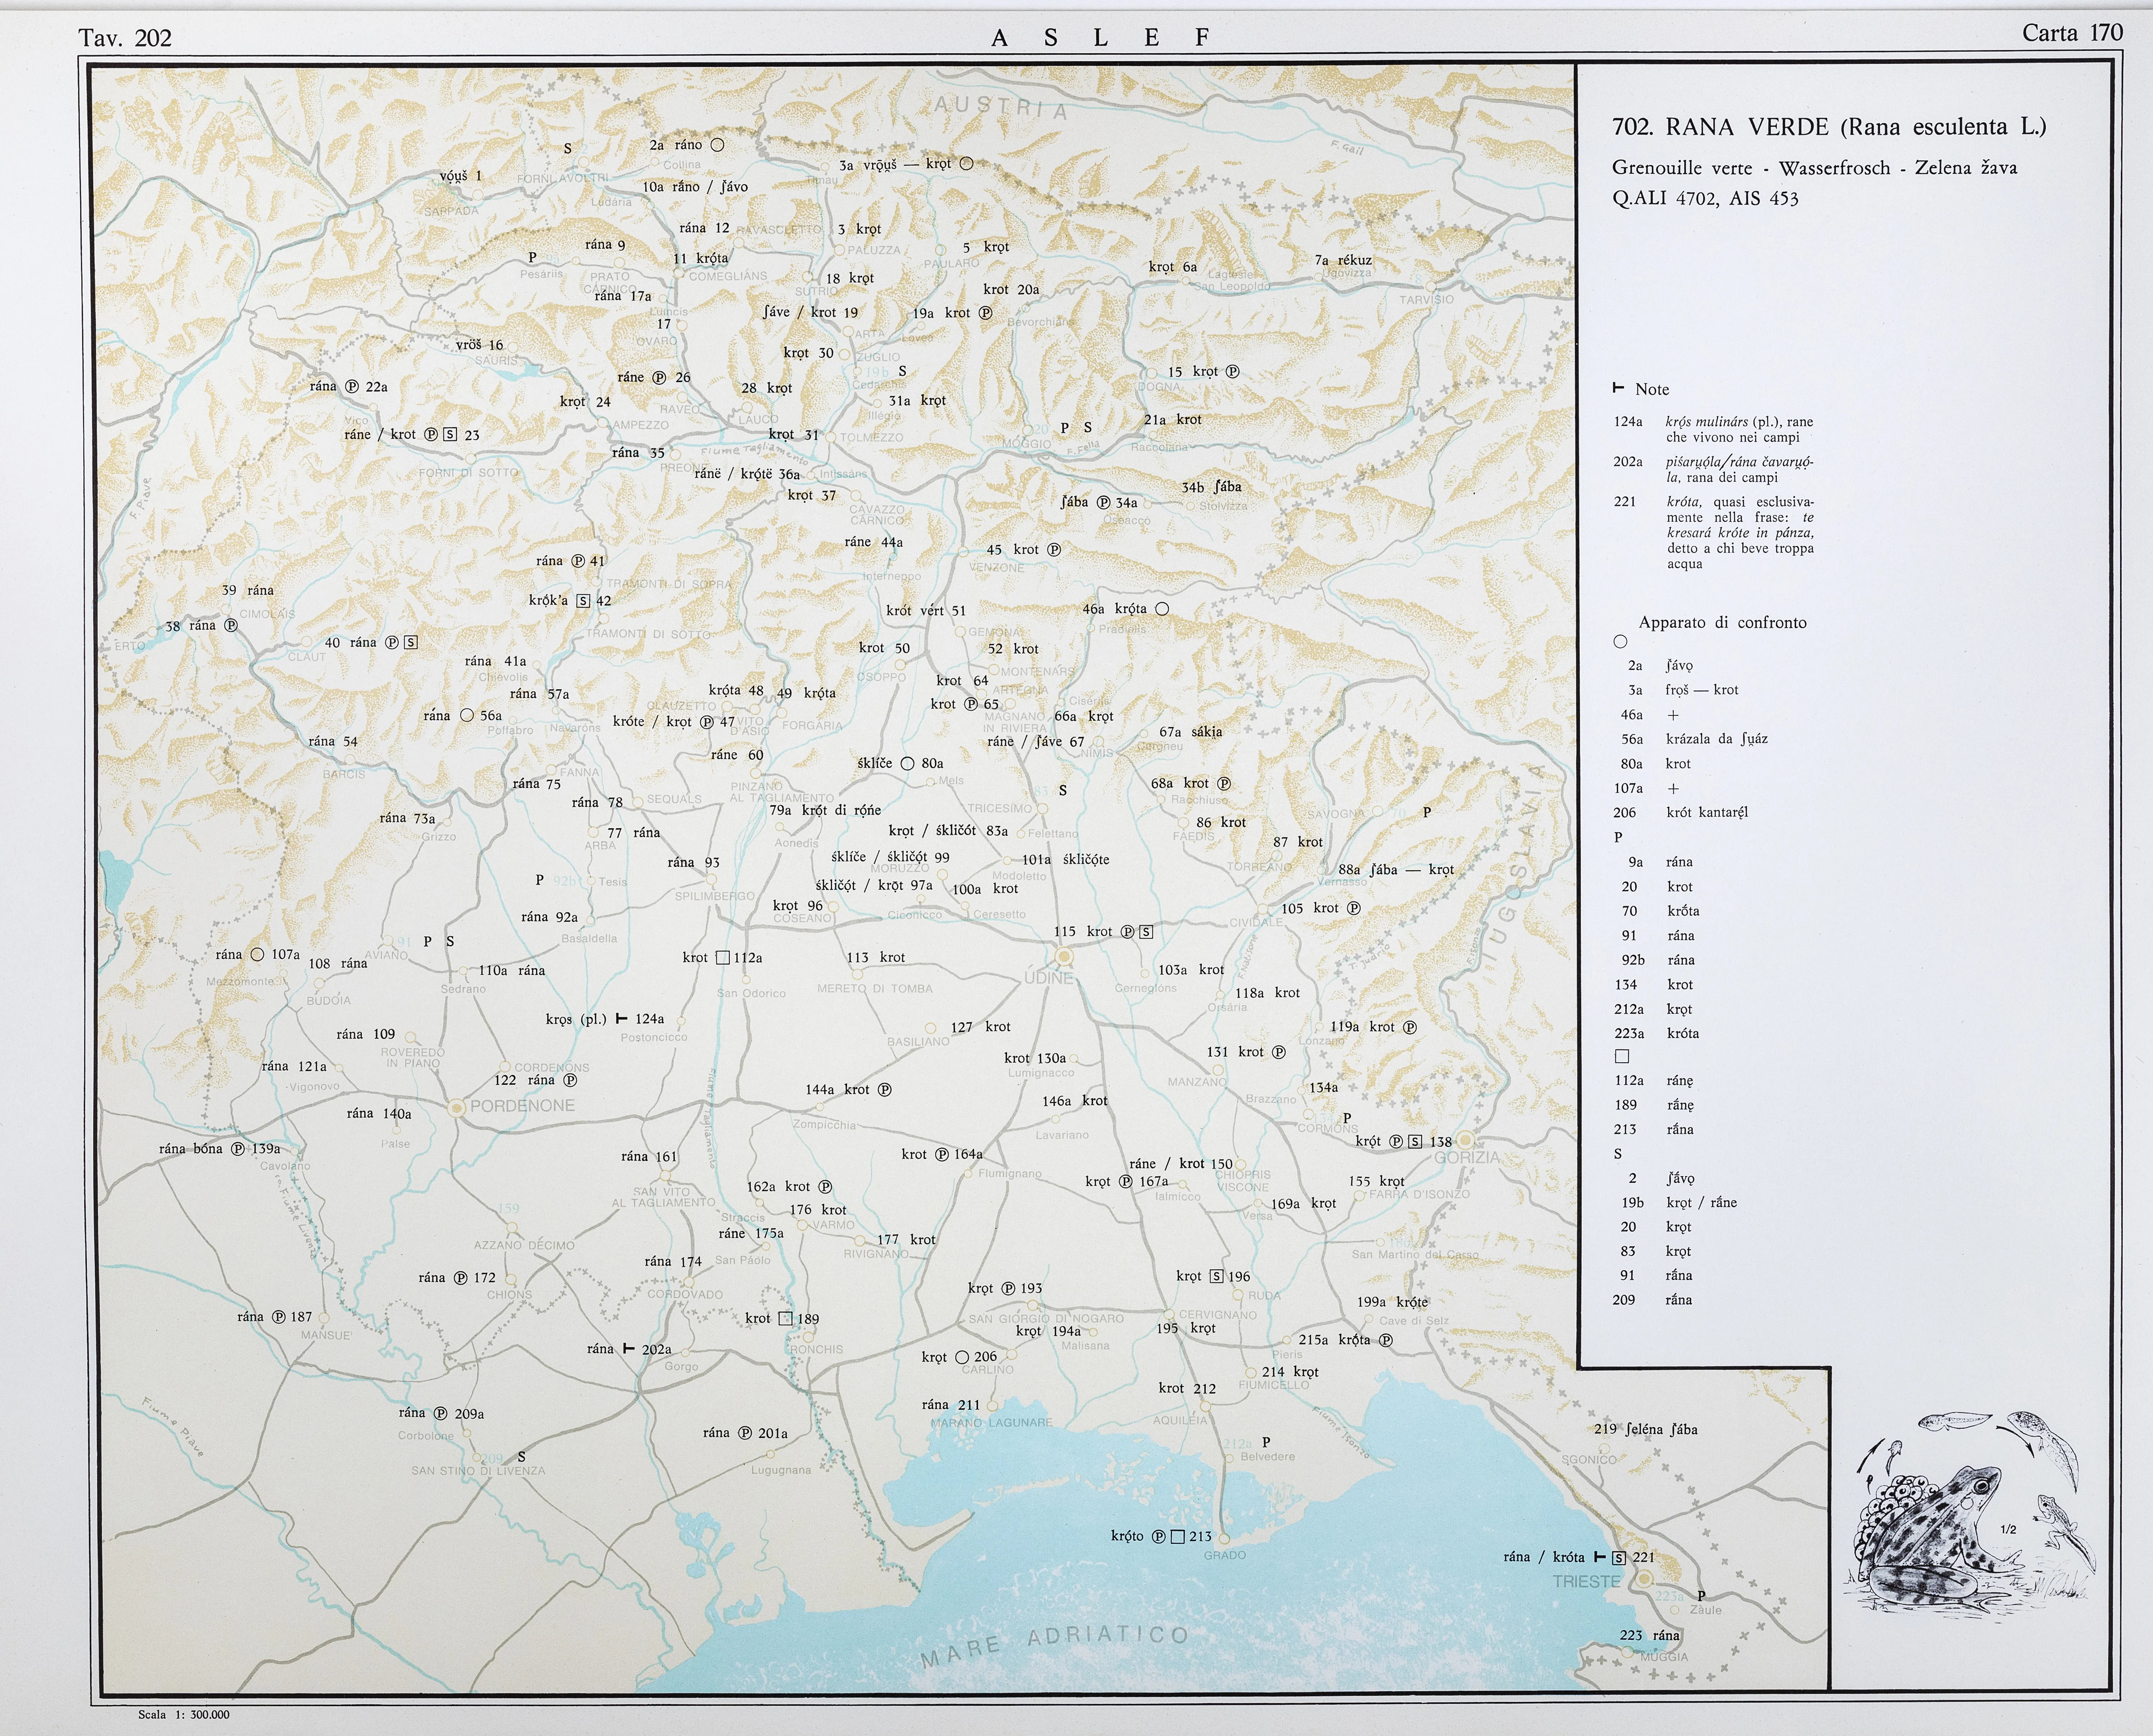Click the circle symbol beside '2a ráno'

717,145
